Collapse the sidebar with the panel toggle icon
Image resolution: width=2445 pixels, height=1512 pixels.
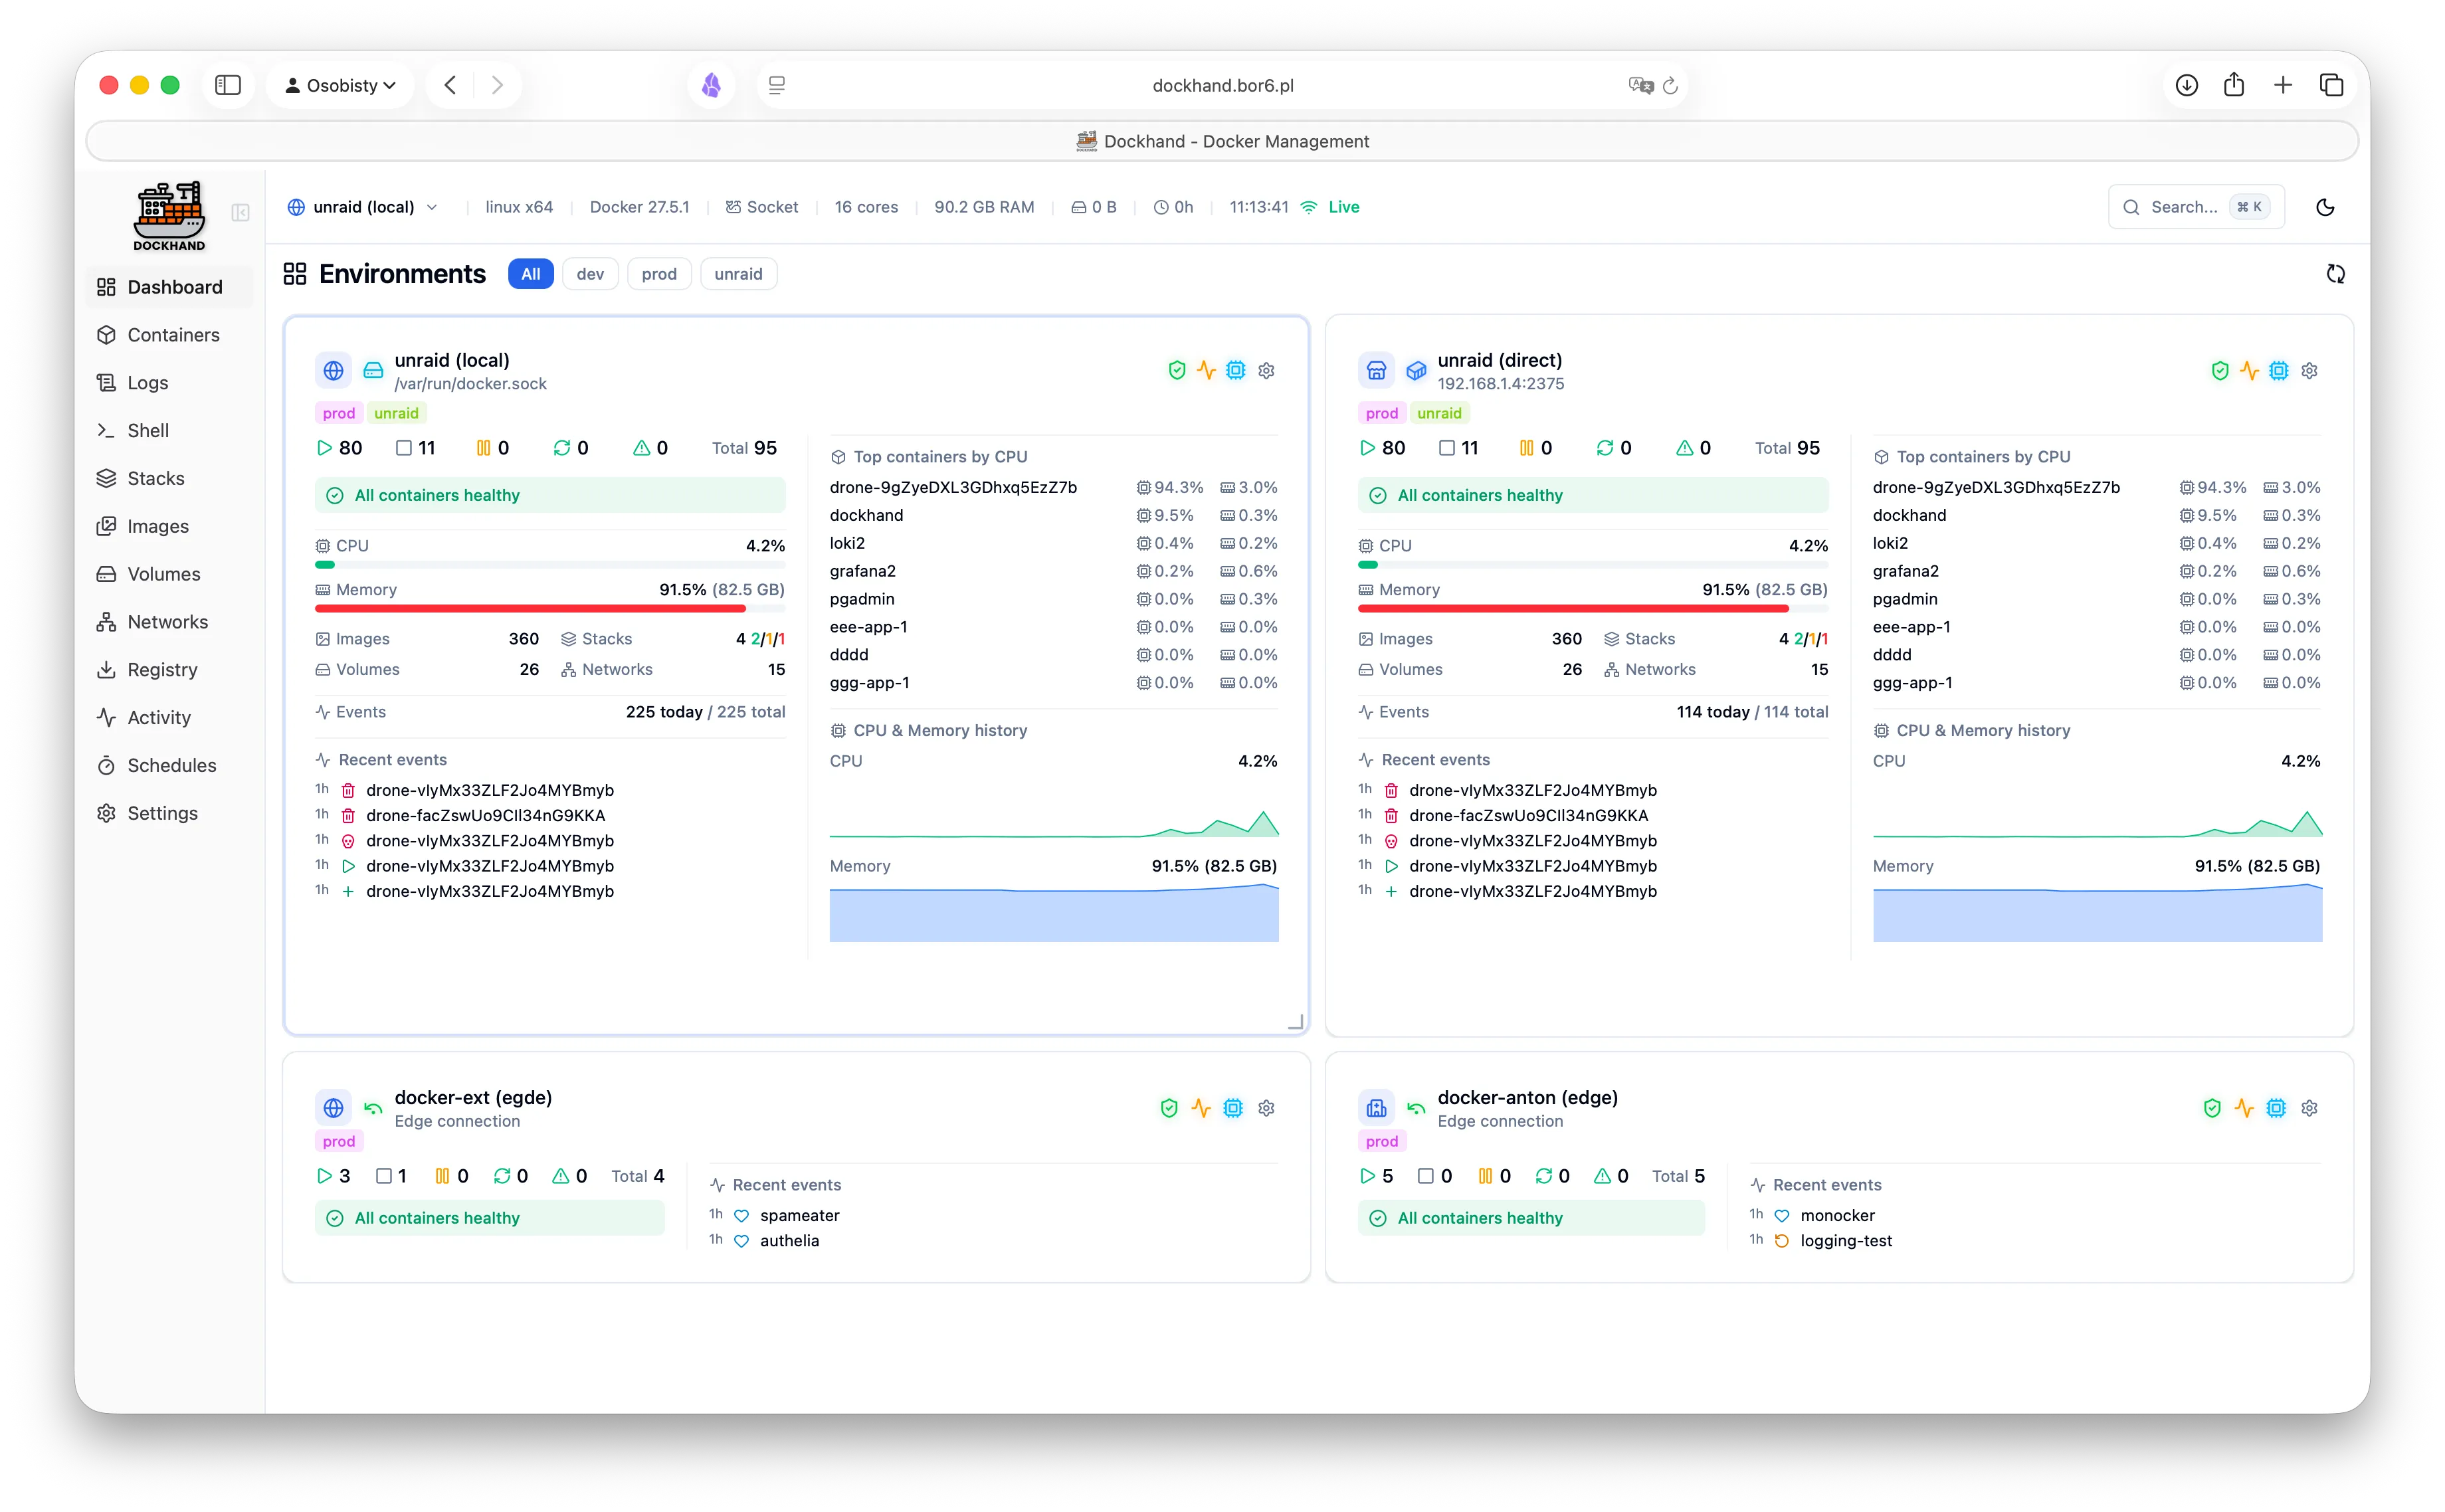coord(239,213)
